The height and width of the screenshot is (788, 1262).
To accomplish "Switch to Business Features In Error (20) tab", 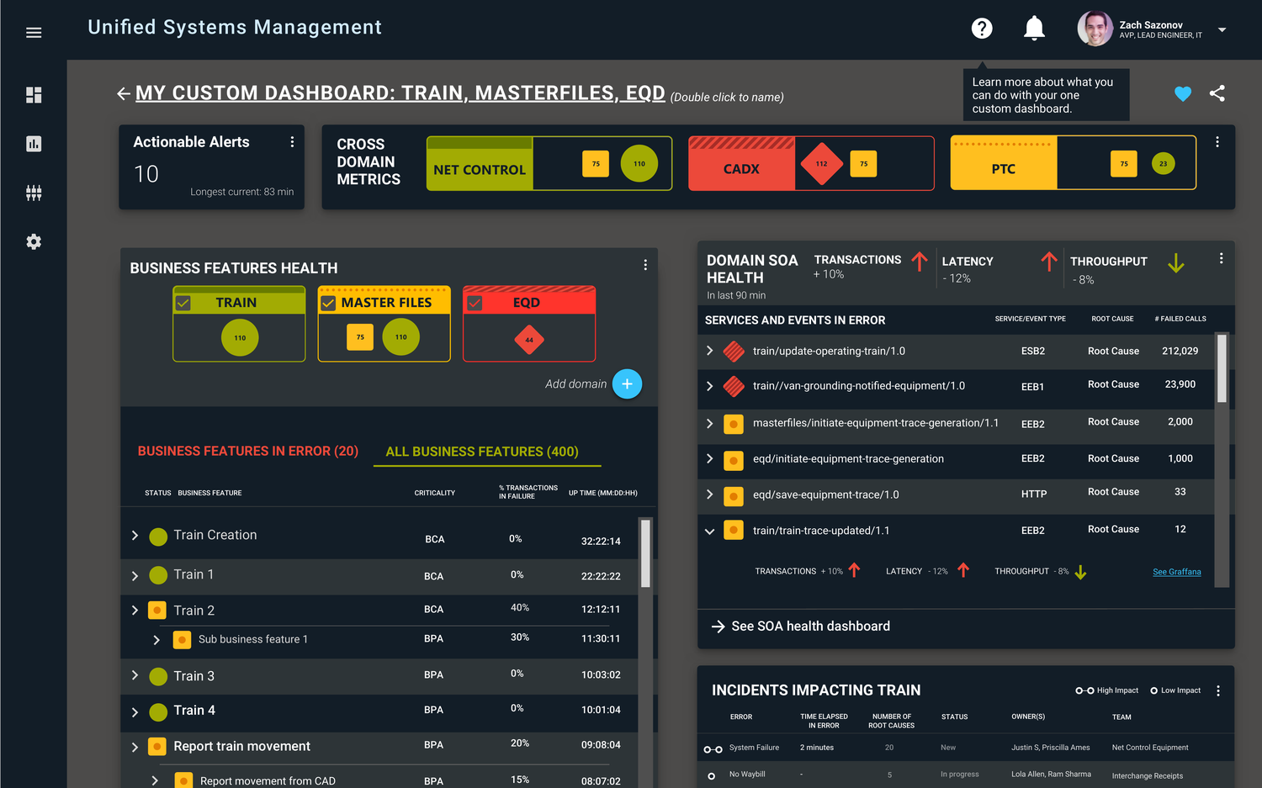I will 248,452.
